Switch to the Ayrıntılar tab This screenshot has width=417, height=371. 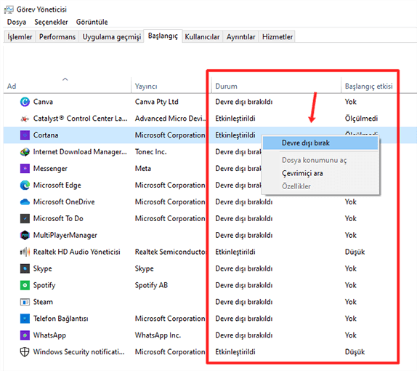240,37
